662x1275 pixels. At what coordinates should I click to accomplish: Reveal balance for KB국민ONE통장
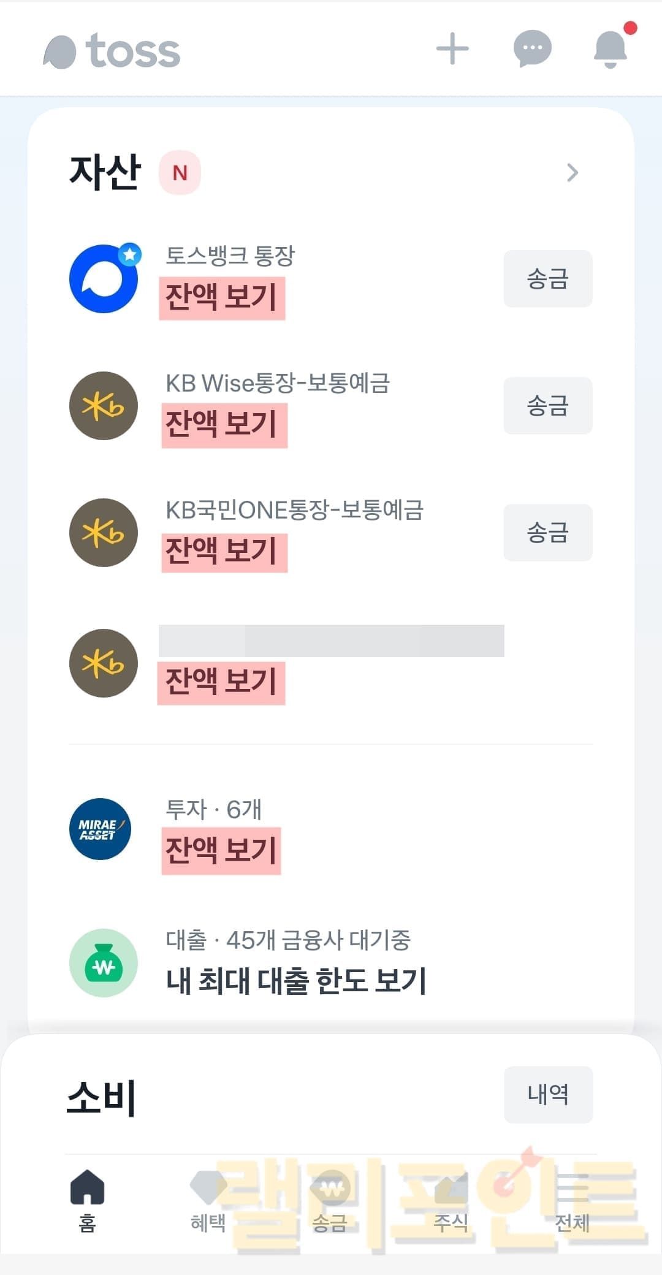224,551
